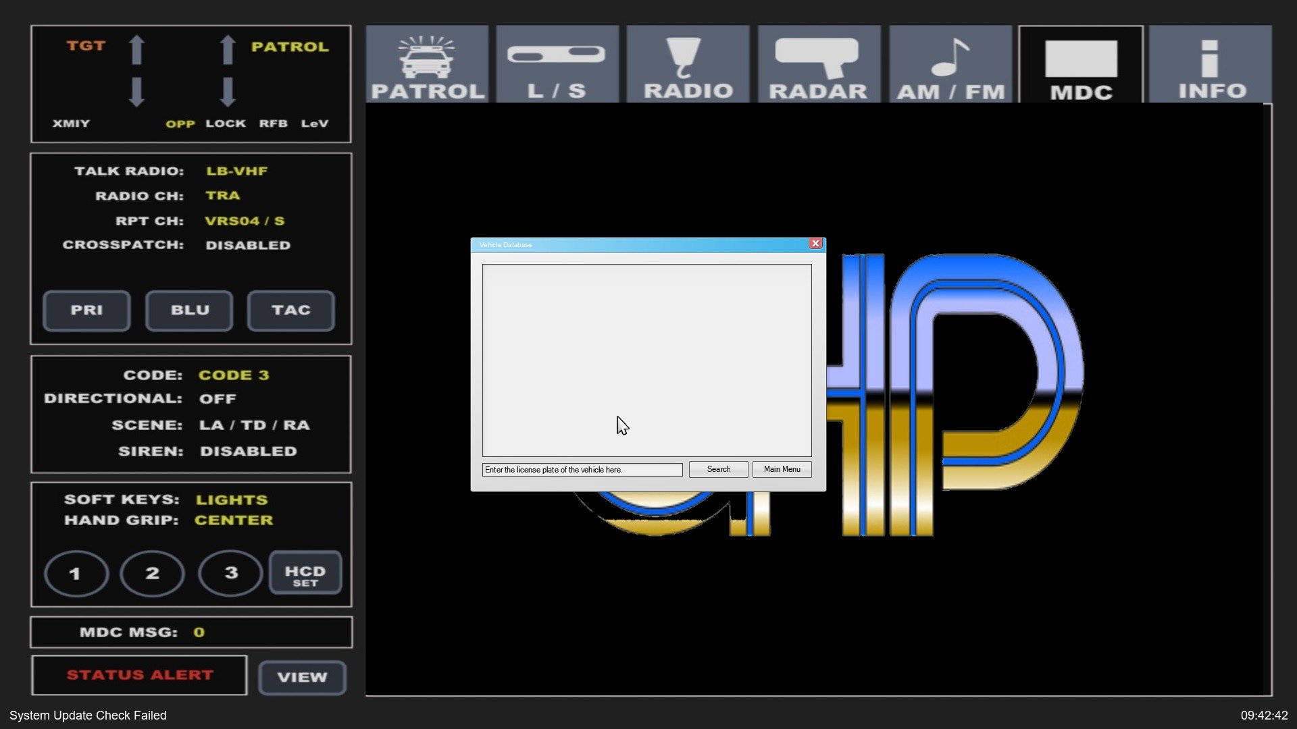1297x729 pixels.
Task: Select the PRI radio button
Action: (86, 310)
